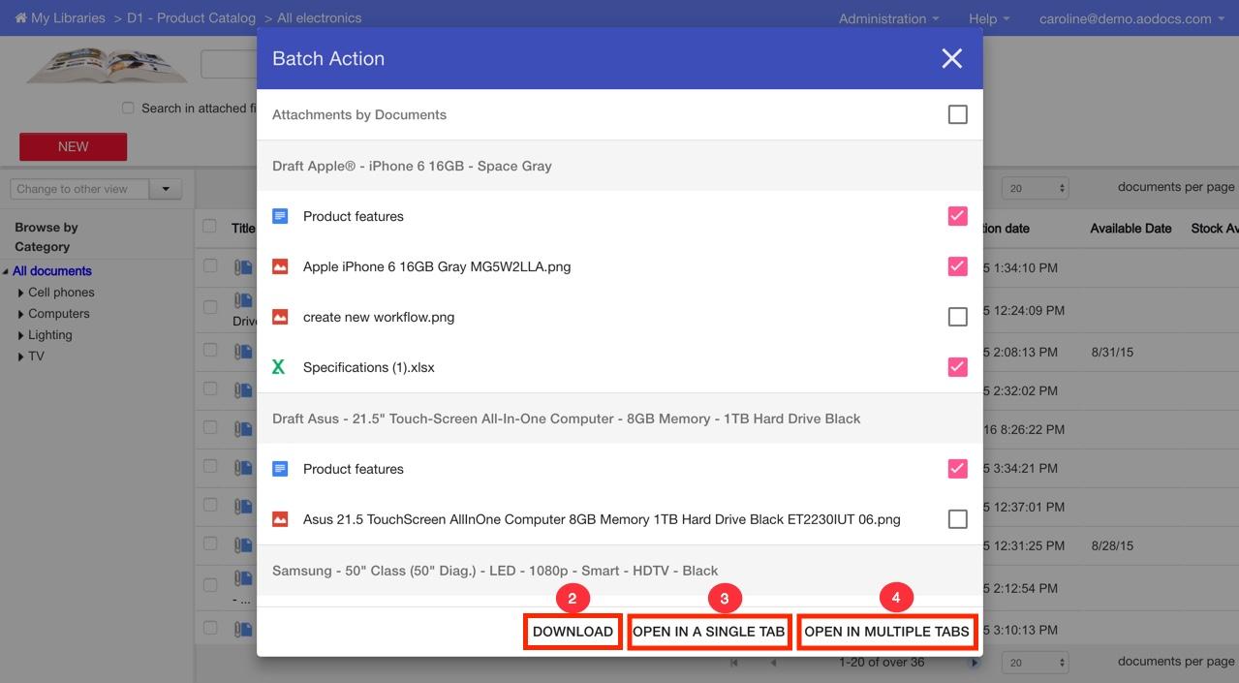Check the create new workflow.png attachment
This screenshot has width=1239, height=683.
click(x=957, y=317)
